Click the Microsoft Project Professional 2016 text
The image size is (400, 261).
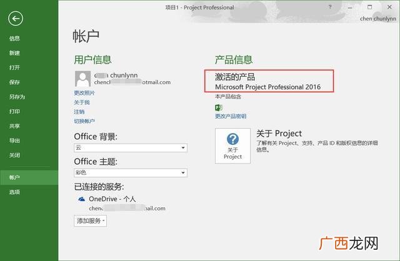tap(268, 87)
